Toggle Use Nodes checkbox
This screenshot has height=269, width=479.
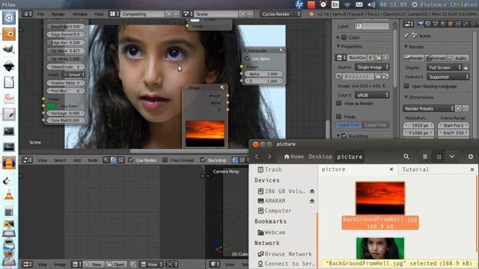click(x=131, y=159)
